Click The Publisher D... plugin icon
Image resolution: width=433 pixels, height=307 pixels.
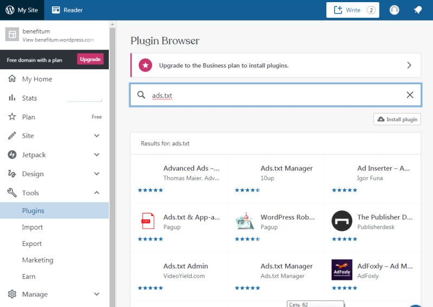[x=342, y=221]
